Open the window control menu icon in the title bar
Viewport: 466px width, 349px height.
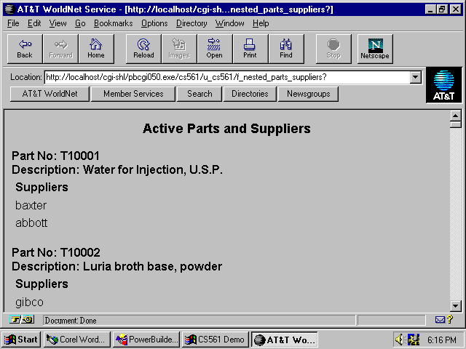click(9, 9)
